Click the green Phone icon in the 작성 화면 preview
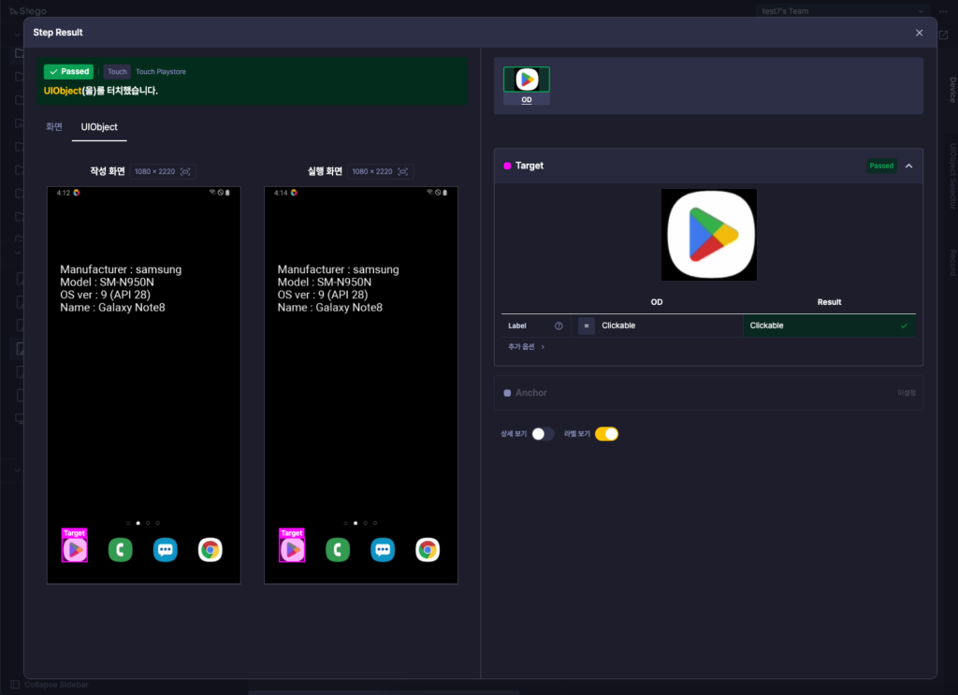Screen dimensions: 958x695 [x=121, y=550]
